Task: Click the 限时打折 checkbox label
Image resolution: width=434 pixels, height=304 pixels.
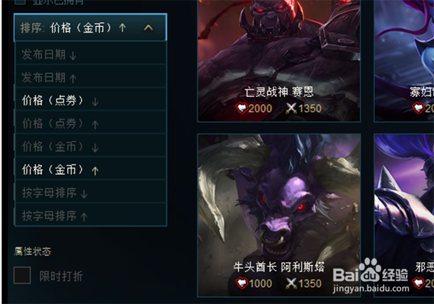Action: point(61,276)
